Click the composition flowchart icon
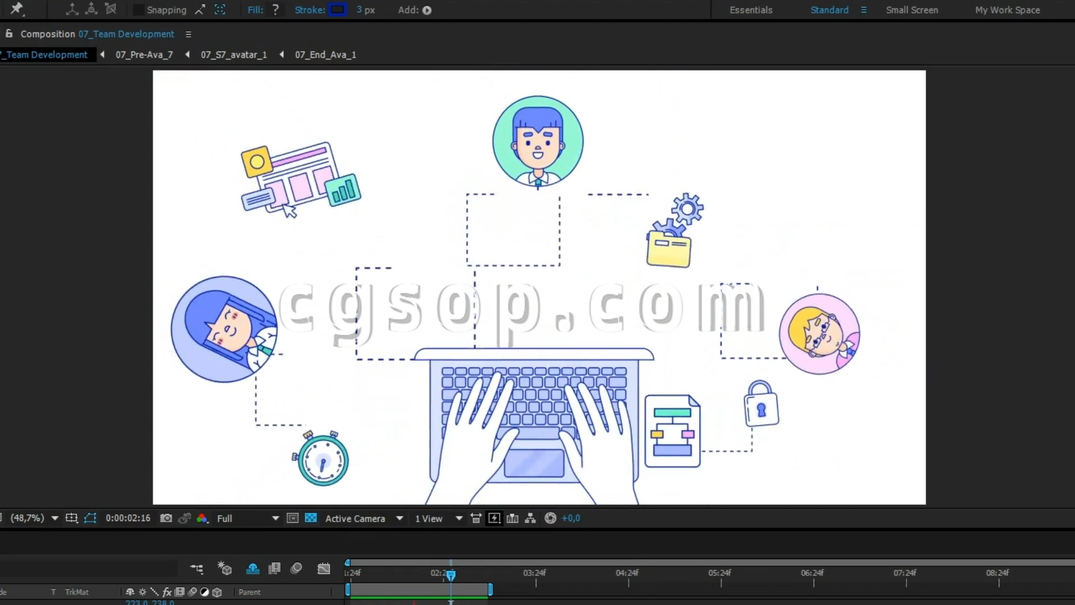Screen dimensions: 1075x605 point(530,518)
